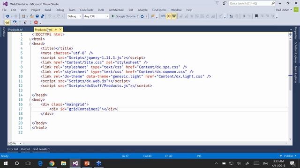Collapse the html element outlining toggle
The height and width of the screenshot is (168, 300).
click(x=30, y=39)
